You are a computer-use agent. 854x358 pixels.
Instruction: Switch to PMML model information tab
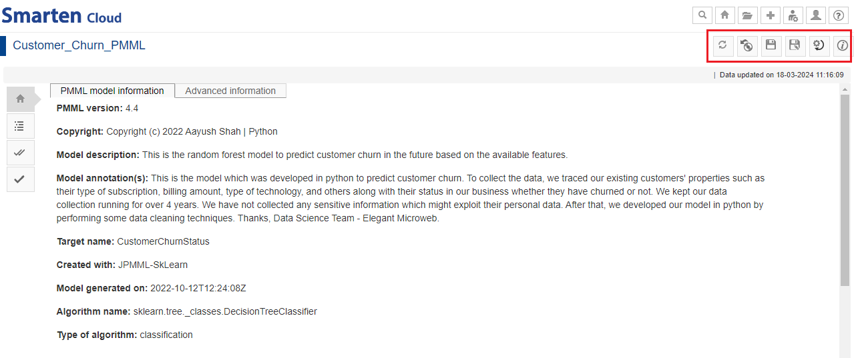[112, 91]
